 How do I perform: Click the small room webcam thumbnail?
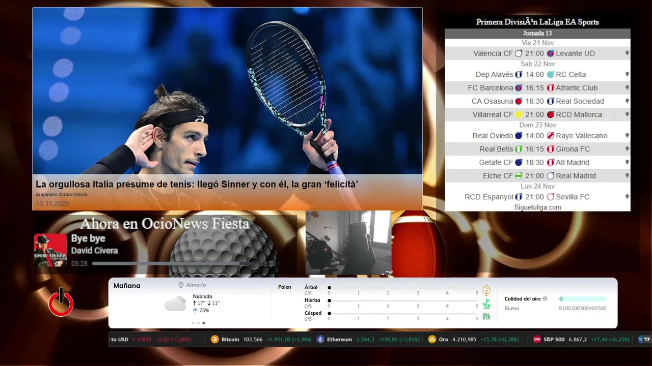point(348,243)
